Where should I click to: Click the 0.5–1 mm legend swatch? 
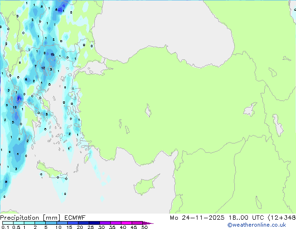[x=19, y=223]
